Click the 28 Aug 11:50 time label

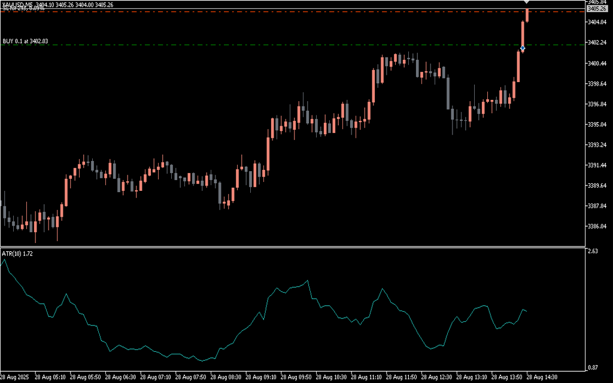(402, 378)
